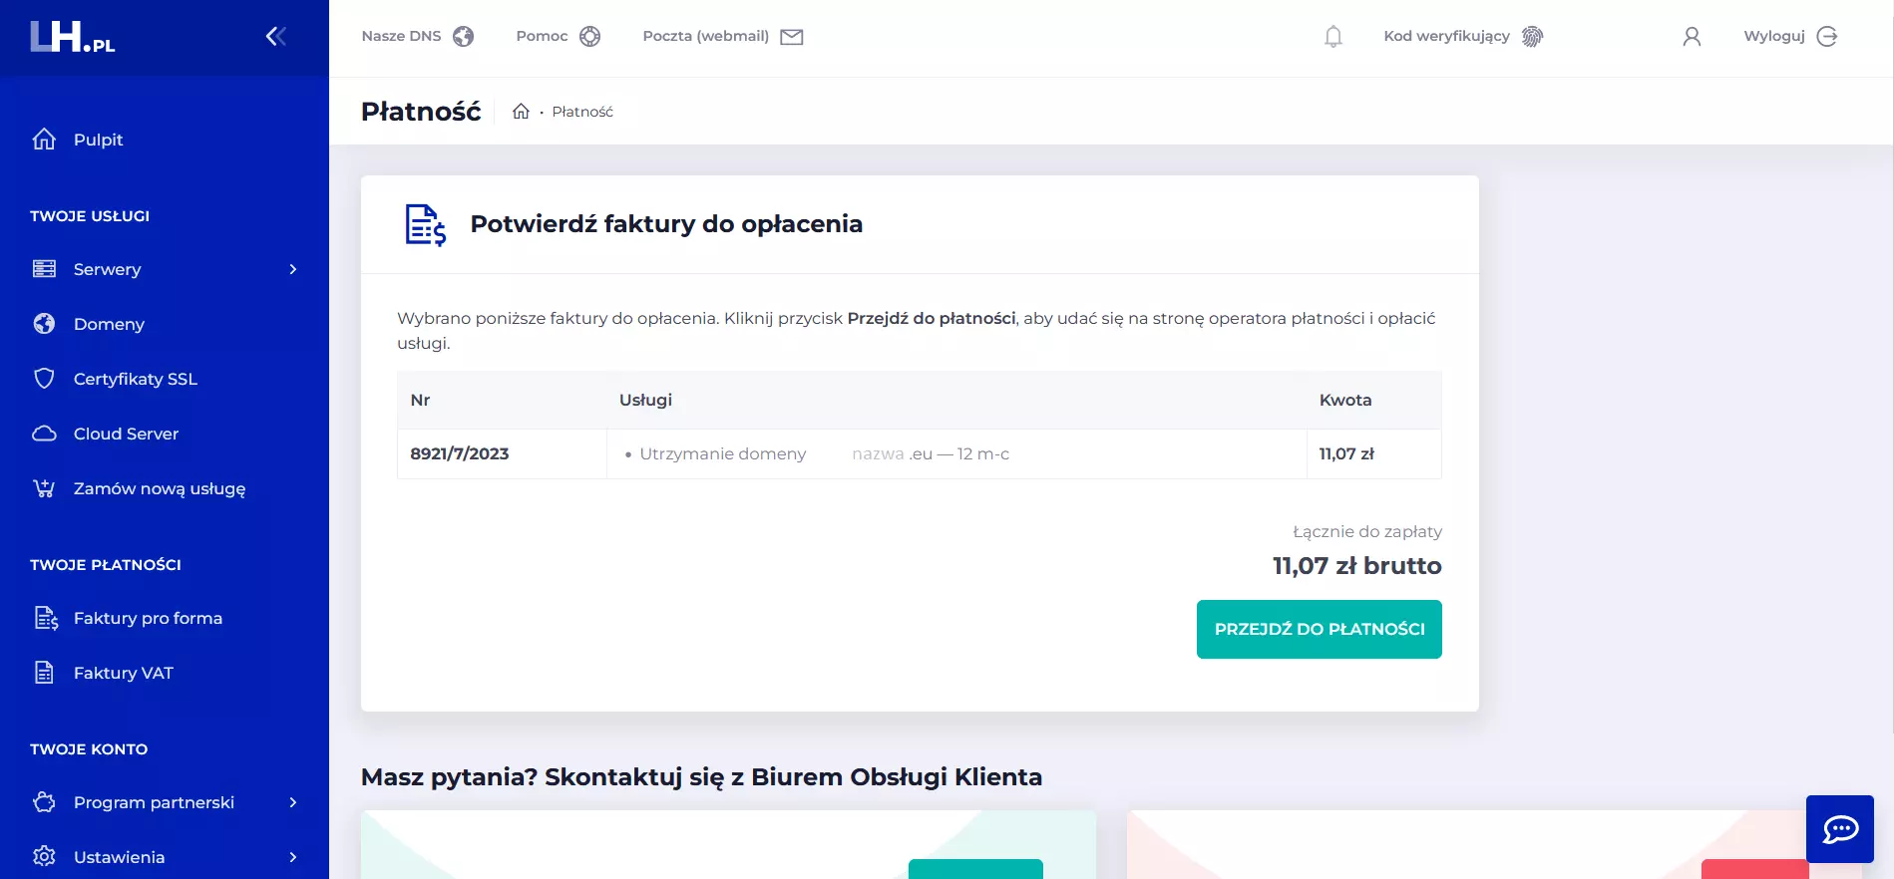Click the Cloud Server cloud icon
The image size is (1894, 879).
click(44, 434)
